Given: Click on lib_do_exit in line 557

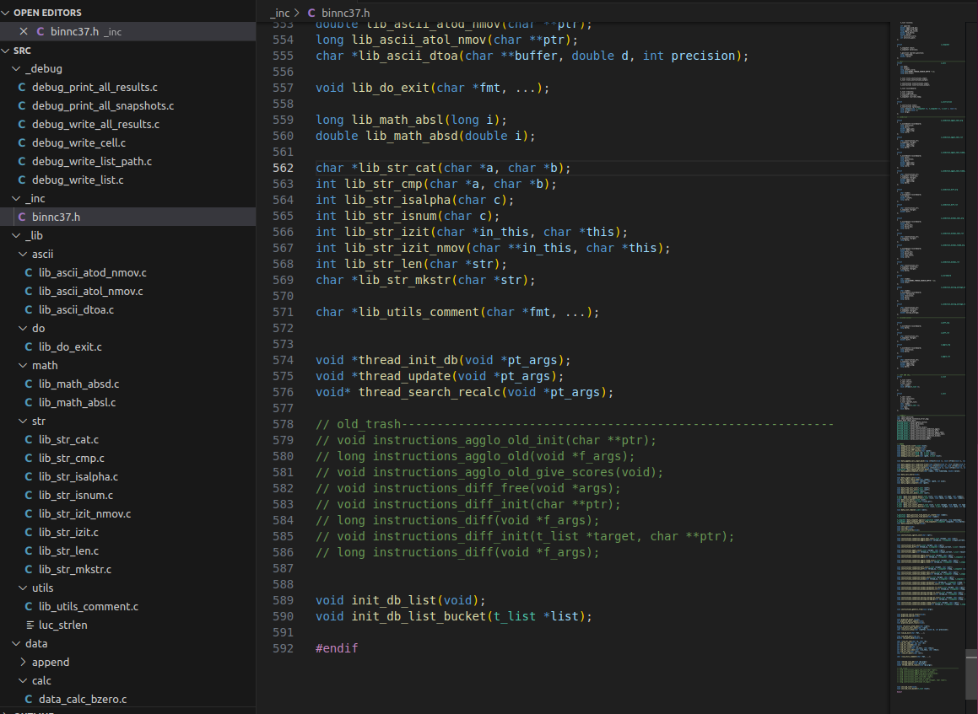Looking at the screenshot, I should pyautogui.click(x=391, y=88).
